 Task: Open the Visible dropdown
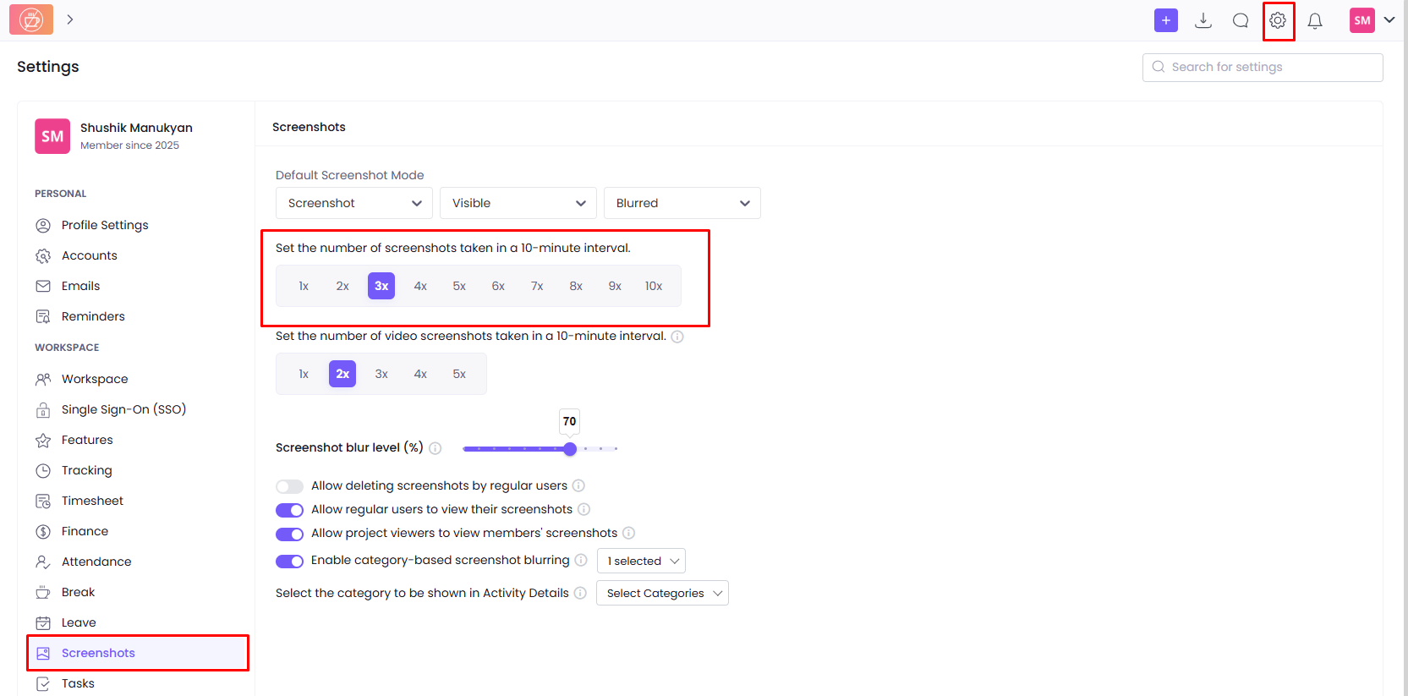point(518,203)
